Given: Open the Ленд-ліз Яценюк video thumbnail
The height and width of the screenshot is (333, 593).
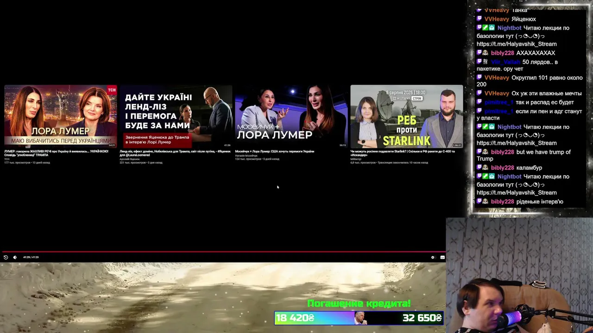Looking at the screenshot, I should (176, 116).
